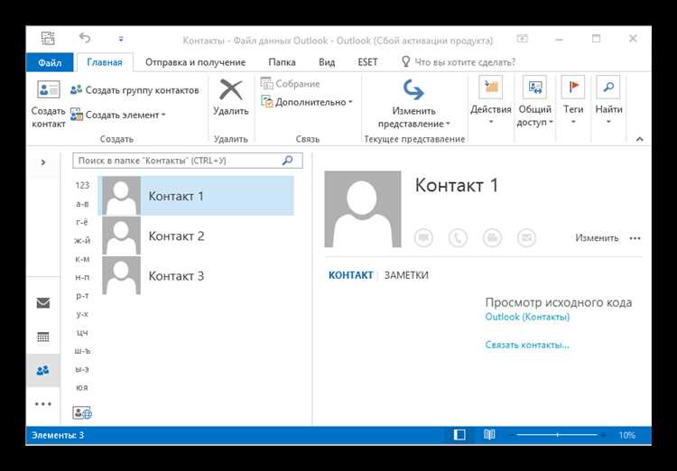Open the ESET tab

(x=368, y=62)
